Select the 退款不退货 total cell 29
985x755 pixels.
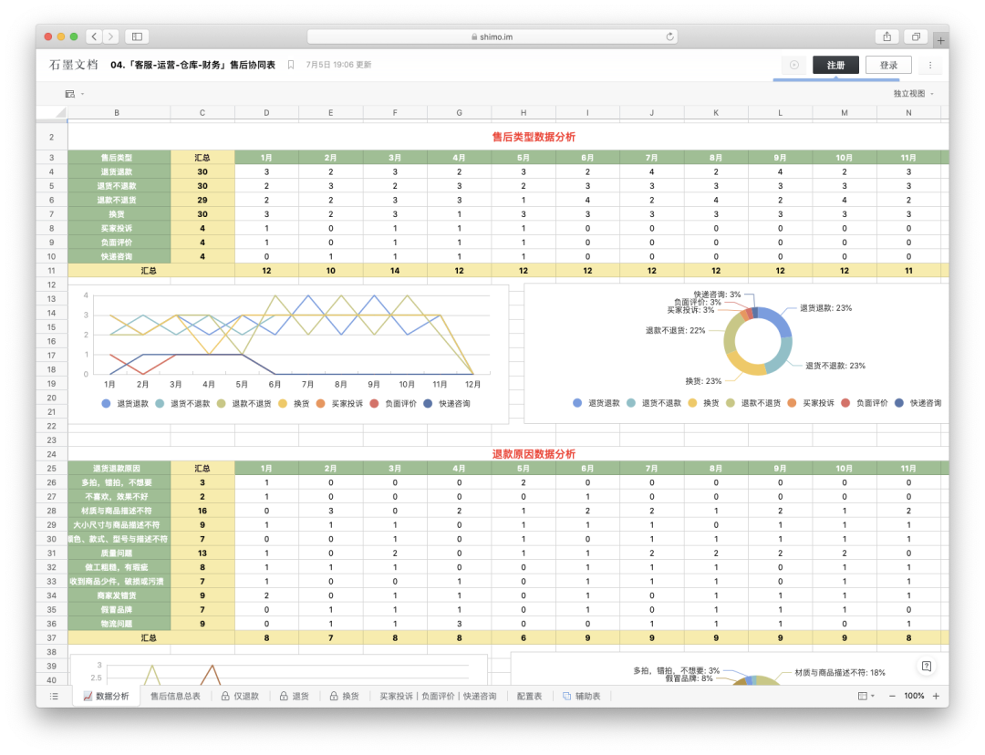[x=202, y=200]
